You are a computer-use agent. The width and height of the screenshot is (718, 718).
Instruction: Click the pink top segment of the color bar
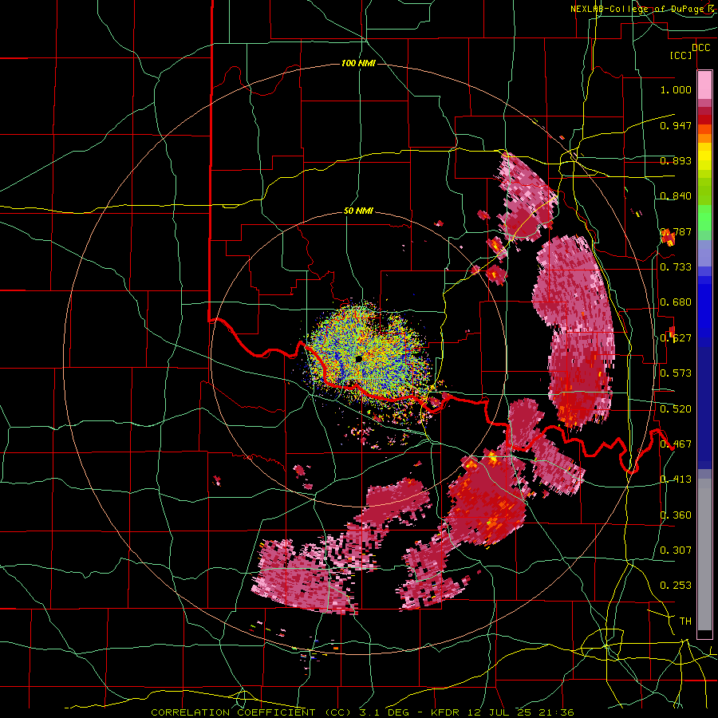(704, 85)
